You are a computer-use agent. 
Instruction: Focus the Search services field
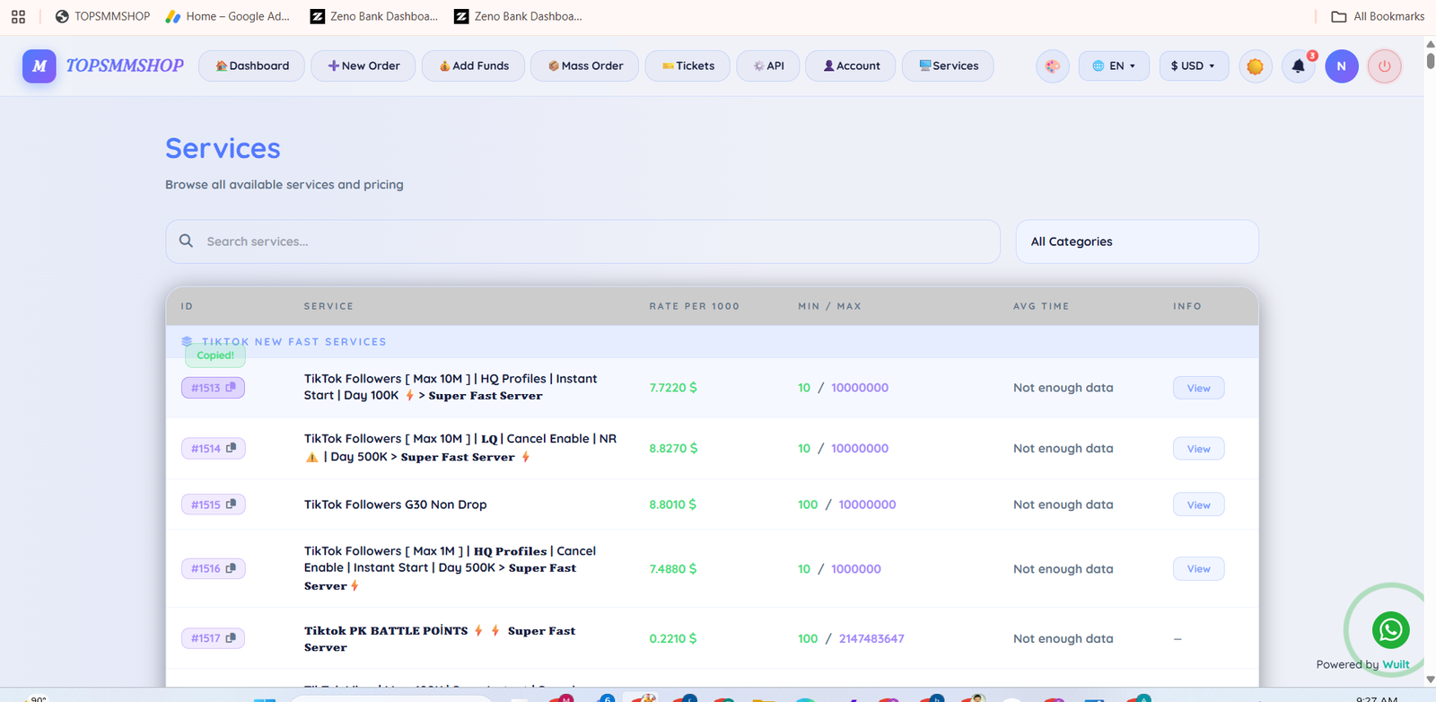pos(582,241)
